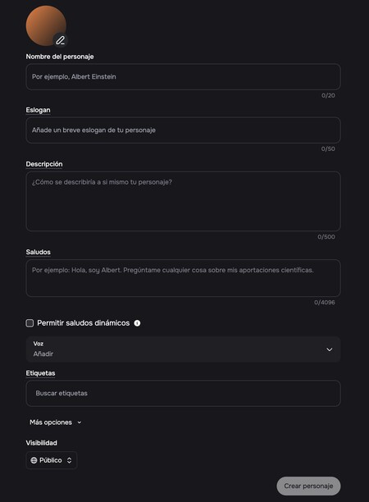Viewport: 369px width, 502px height.
Task: Enable Permitir saludos dinámicos checkbox
Action: pos(30,323)
